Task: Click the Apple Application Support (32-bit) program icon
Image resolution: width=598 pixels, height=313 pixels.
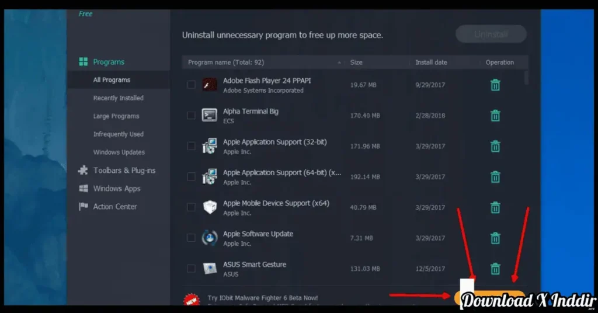Action: coord(210,145)
